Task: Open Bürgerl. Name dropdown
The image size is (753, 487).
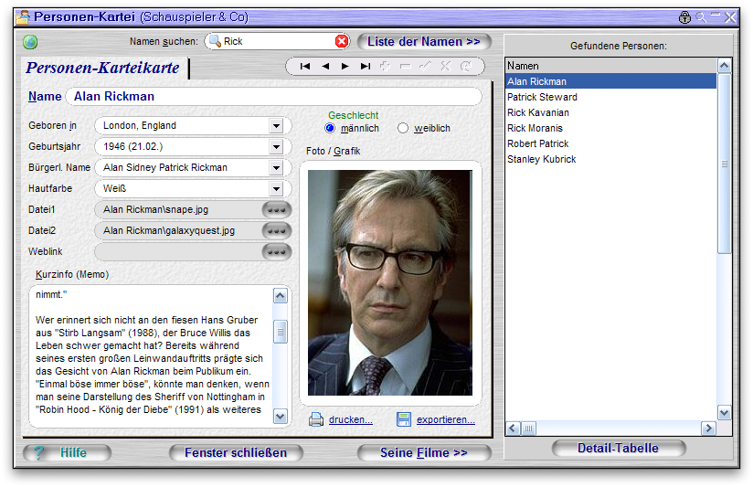Action: [x=276, y=167]
